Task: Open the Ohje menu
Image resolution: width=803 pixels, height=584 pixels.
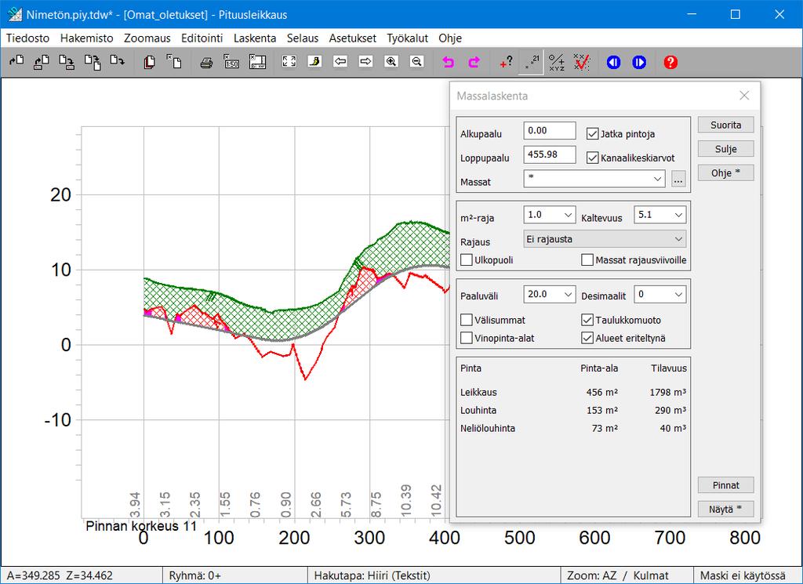Action: [x=450, y=38]
